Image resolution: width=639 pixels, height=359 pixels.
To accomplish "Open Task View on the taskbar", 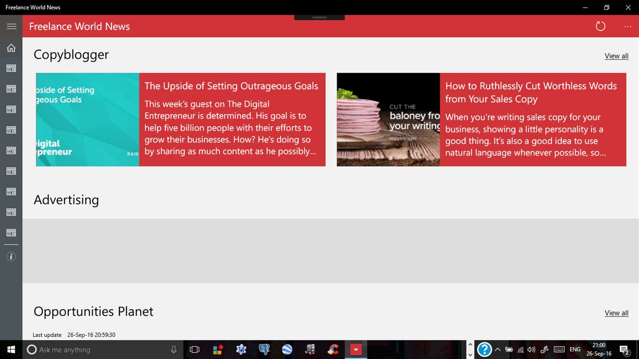I will 194,349.
